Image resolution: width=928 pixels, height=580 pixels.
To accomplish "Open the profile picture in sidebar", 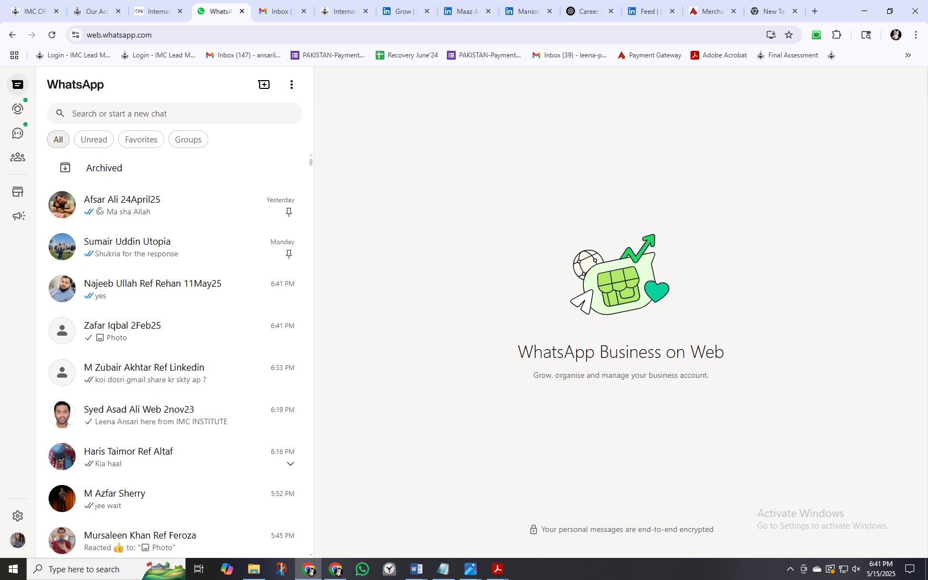I will [18, 540].
